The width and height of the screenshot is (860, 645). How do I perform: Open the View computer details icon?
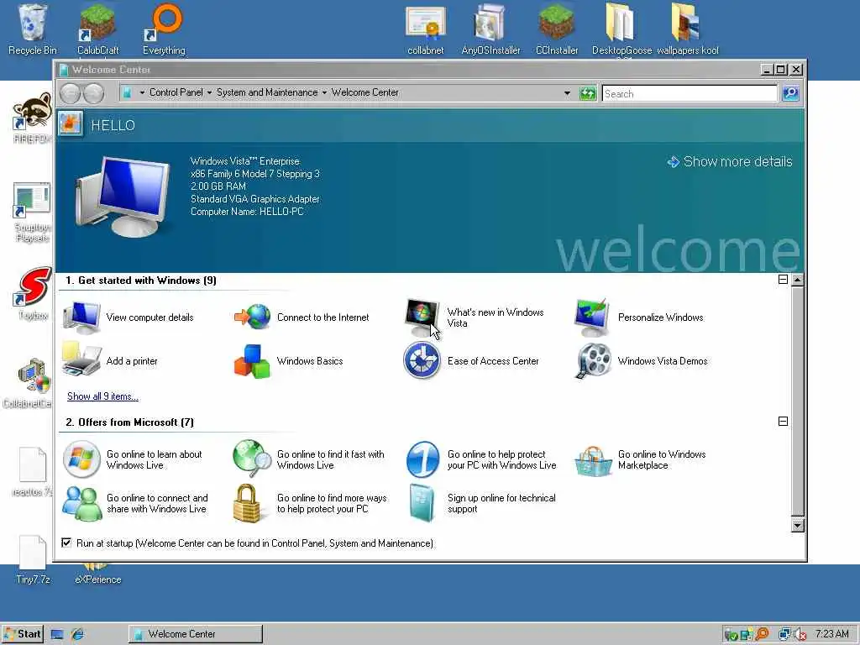(81, 317)
